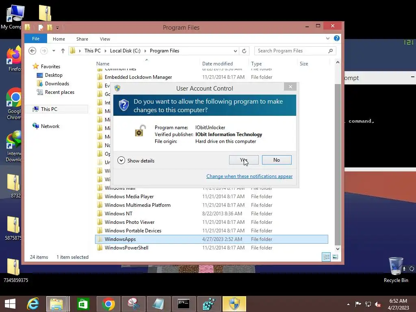Click the IObitUnlocker padlock program icon
The height and width of the screenshot is (312, 416).
(x=140, y=130)
